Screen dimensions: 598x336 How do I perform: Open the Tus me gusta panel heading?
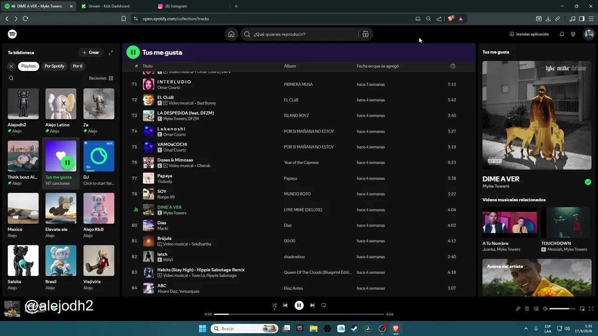[496, 52]
